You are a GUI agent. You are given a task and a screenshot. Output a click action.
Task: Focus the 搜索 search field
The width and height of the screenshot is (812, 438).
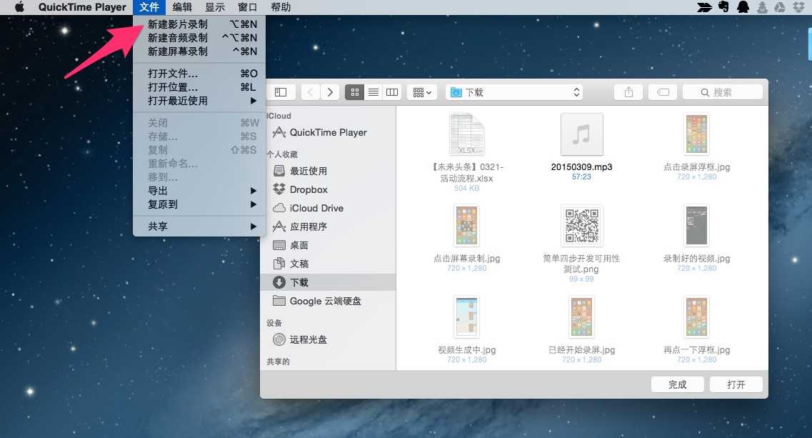[x=723, y=92]
